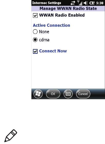This screenshot has height=144, width=105.
Task: Toggle the WWAN Radio Enabled checkbox
Action: 35,15
